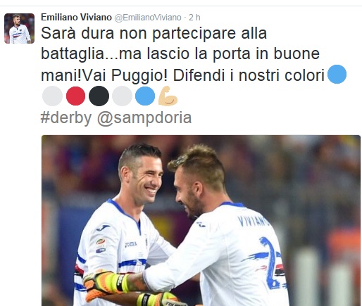This screenshot has width=362, height=306.
Task: Click the 'Vai Puggio!' tweet line
Action: [x=125, y=75]
